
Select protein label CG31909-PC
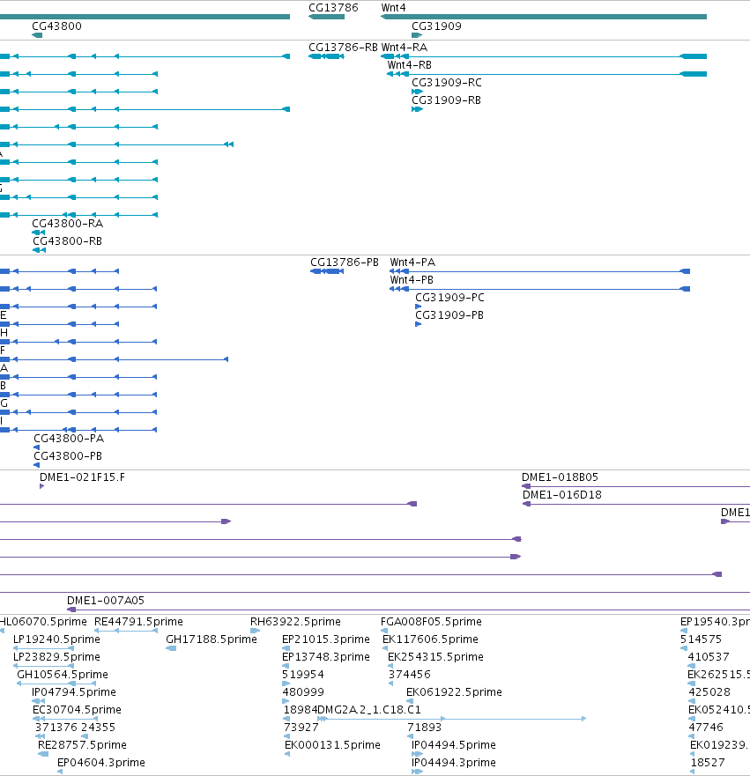coord(449,298)
